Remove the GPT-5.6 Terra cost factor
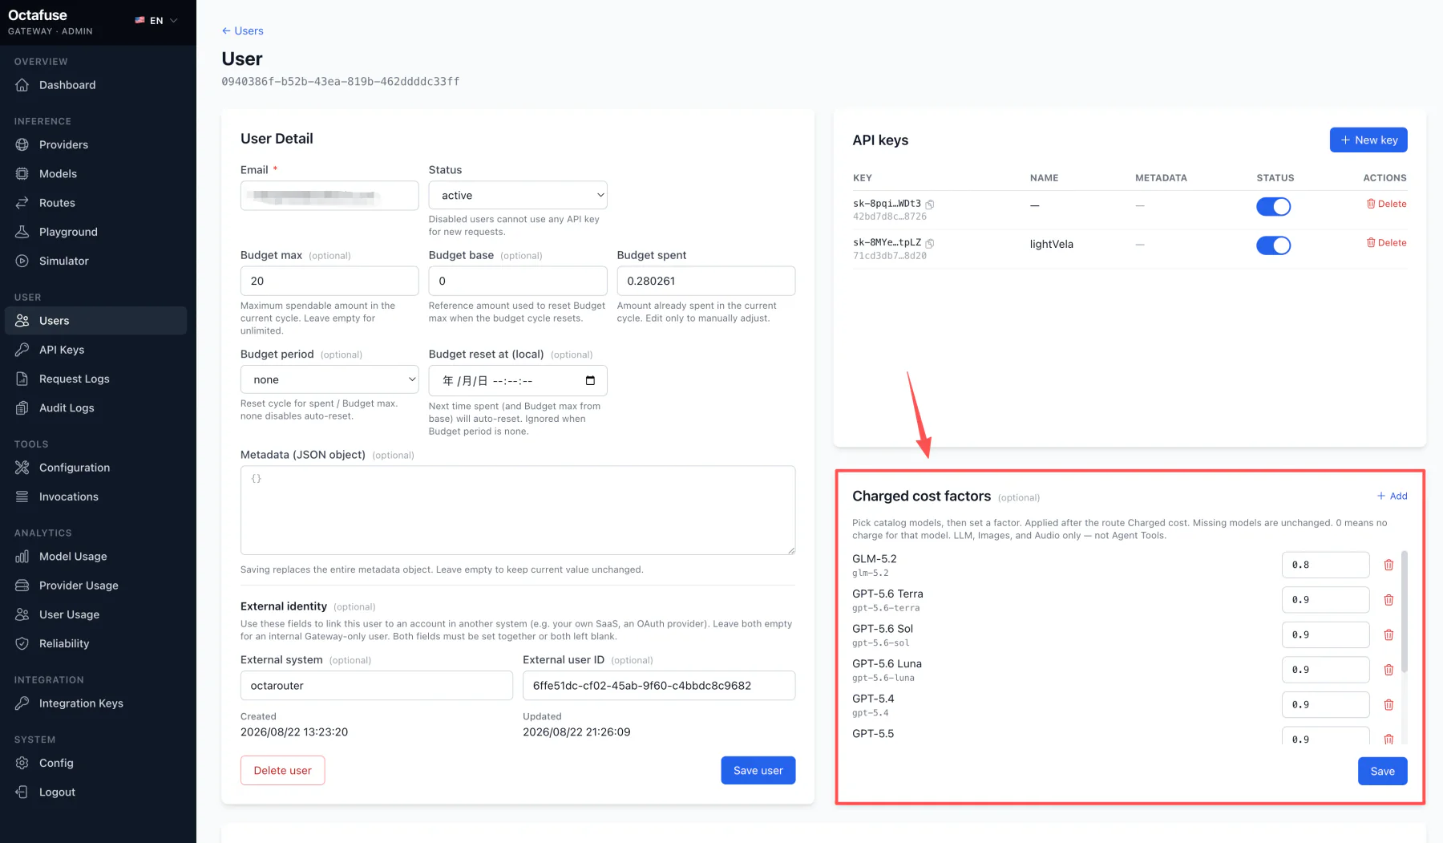 pyautogui.click(x=1388, y=600)
